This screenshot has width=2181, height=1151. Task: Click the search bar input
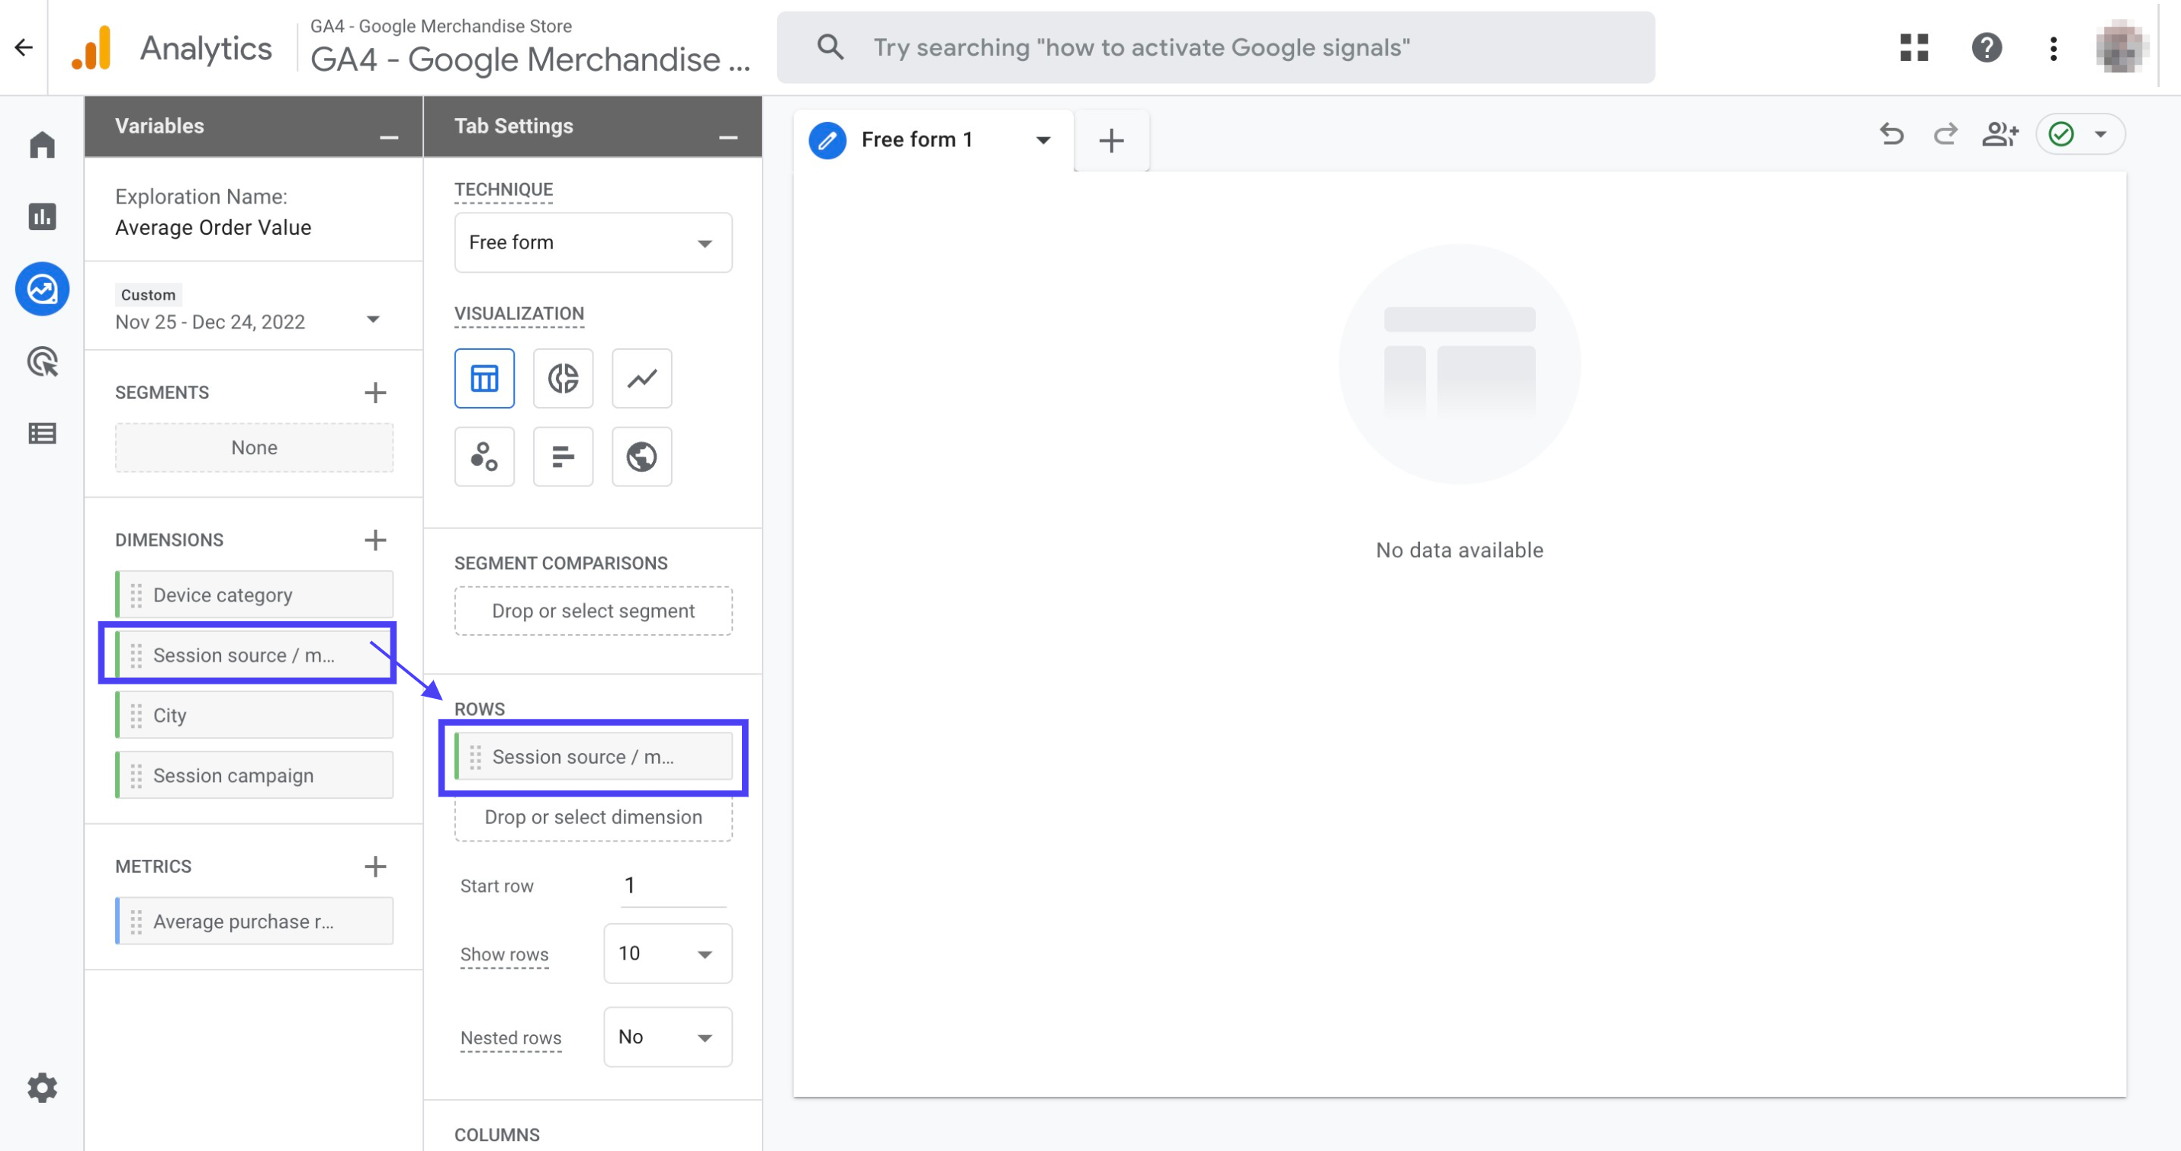click(1216, 47)
